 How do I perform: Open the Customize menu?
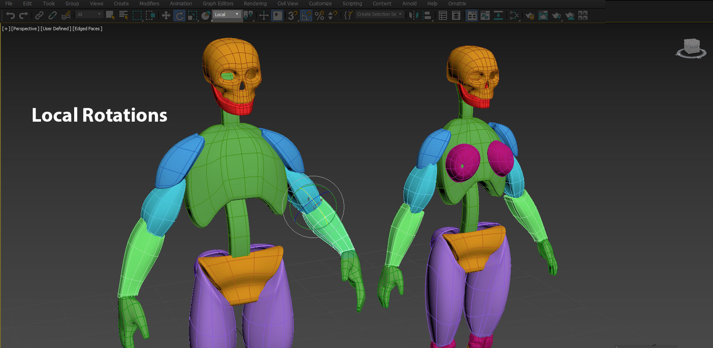320,3
